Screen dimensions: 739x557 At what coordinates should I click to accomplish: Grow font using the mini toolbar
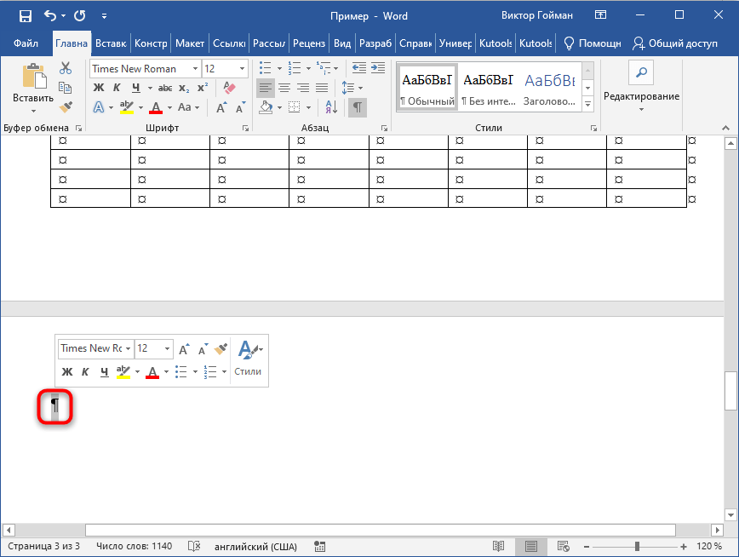[184, 349]
